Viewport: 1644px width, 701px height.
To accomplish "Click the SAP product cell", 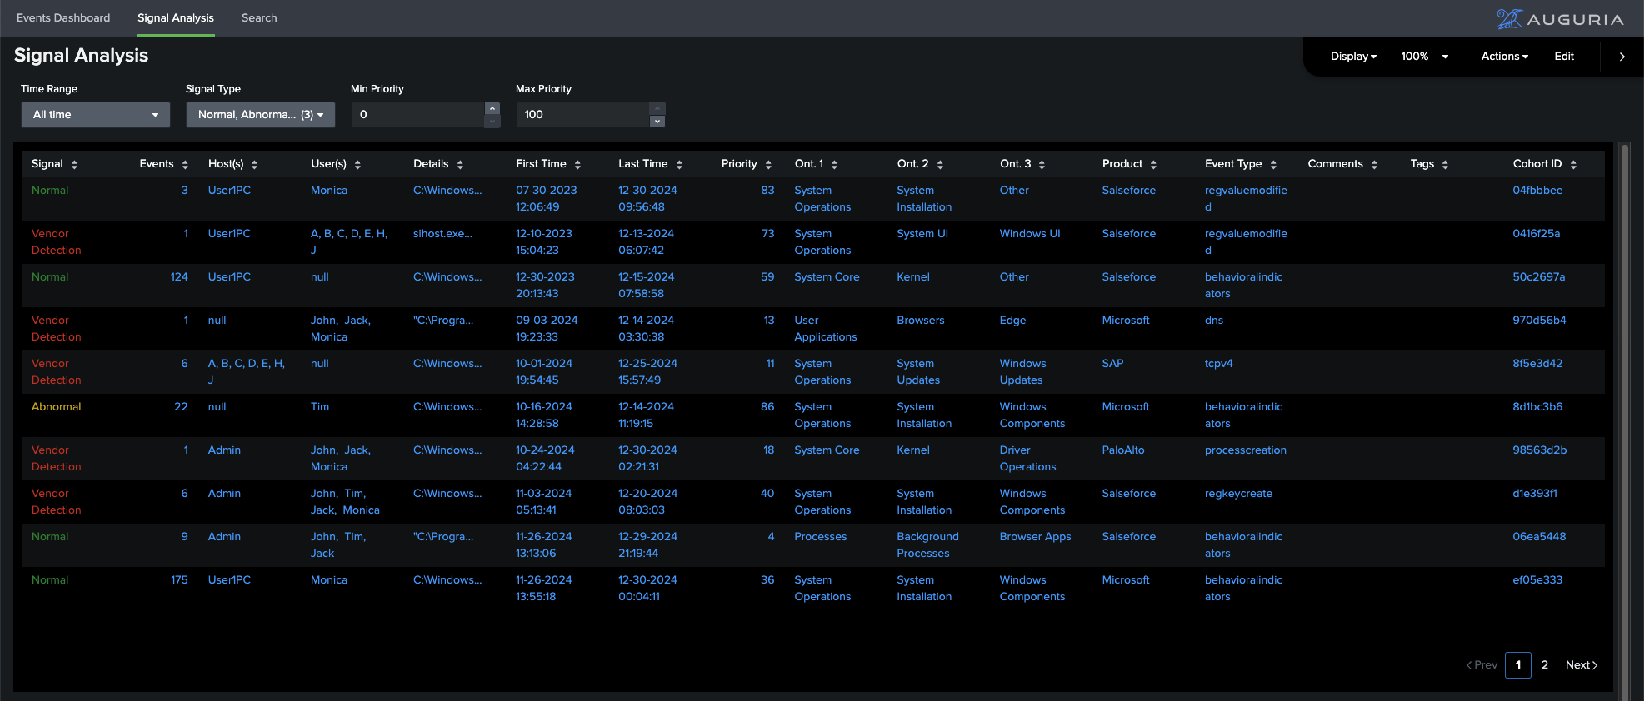I will click(x=1112, y=364).
